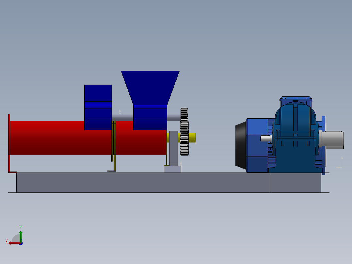Click the red X axis arrow of the triad
Screen dimensions: 352x264
[14, 243]
